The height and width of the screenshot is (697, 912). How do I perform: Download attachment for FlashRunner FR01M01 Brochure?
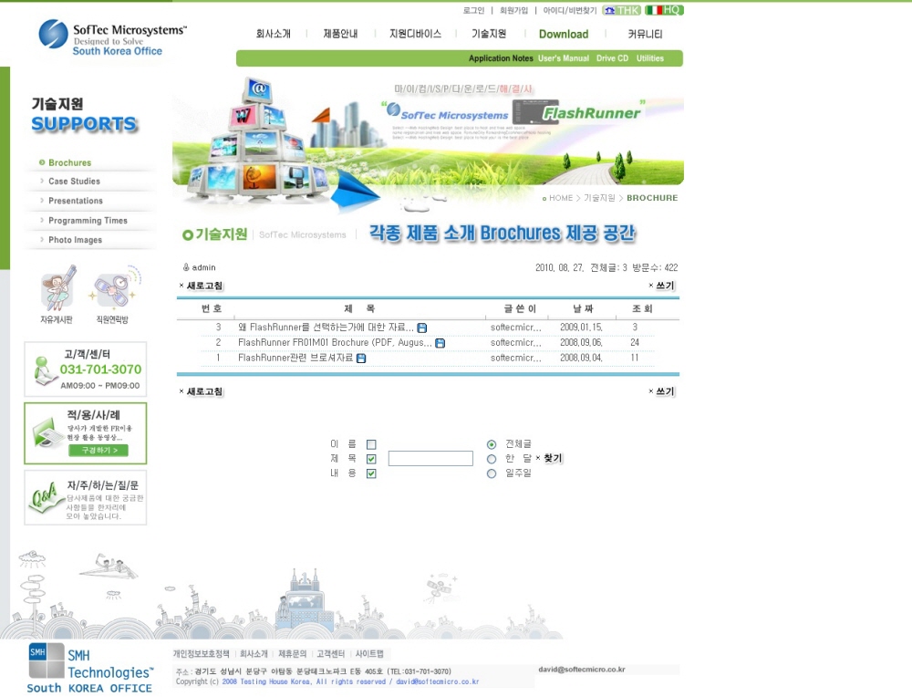pos(440,343)
